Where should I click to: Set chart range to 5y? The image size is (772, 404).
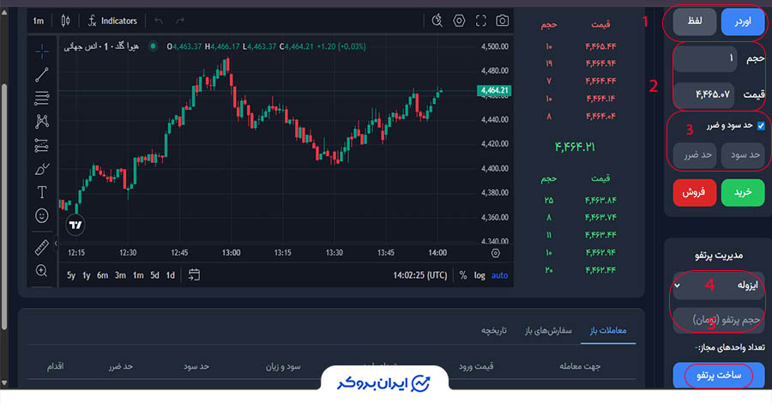click(x=71, y=275)
